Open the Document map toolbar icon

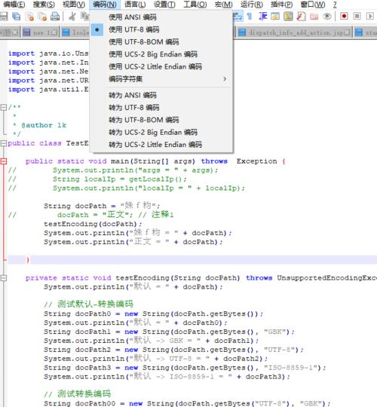(288, 17)
